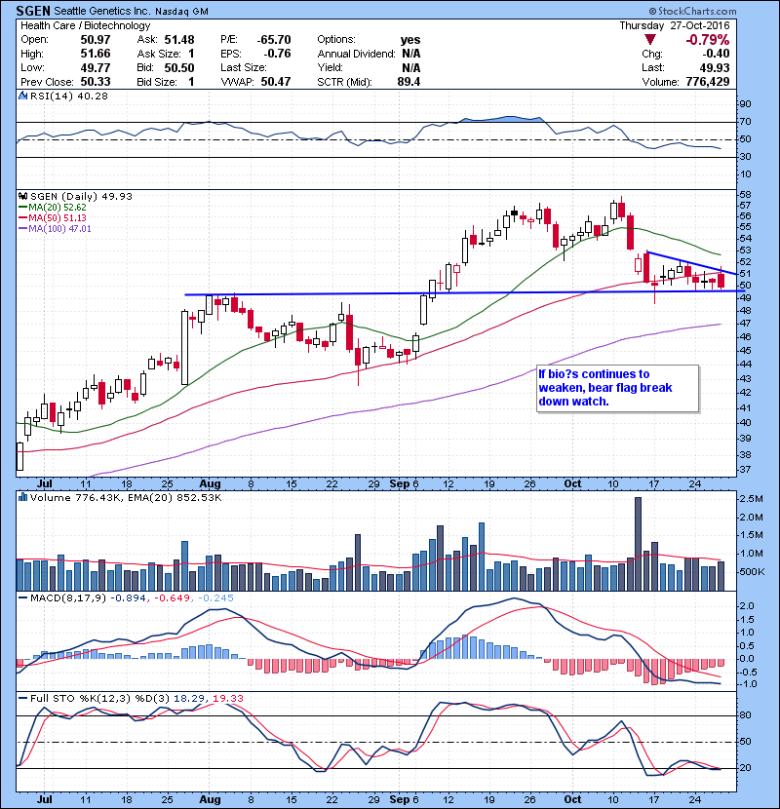Viewport: 780px width, 809px height.
Task: Click the red MA(50) legend line marker
Action: [23, 218]
